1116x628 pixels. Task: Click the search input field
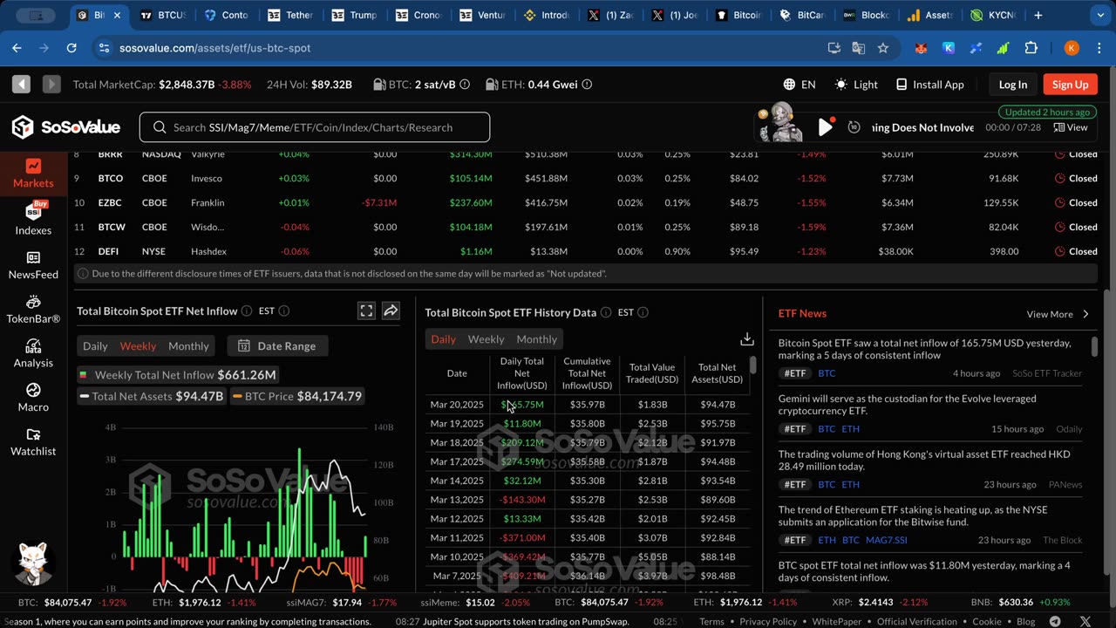click(x=314, y=127)
